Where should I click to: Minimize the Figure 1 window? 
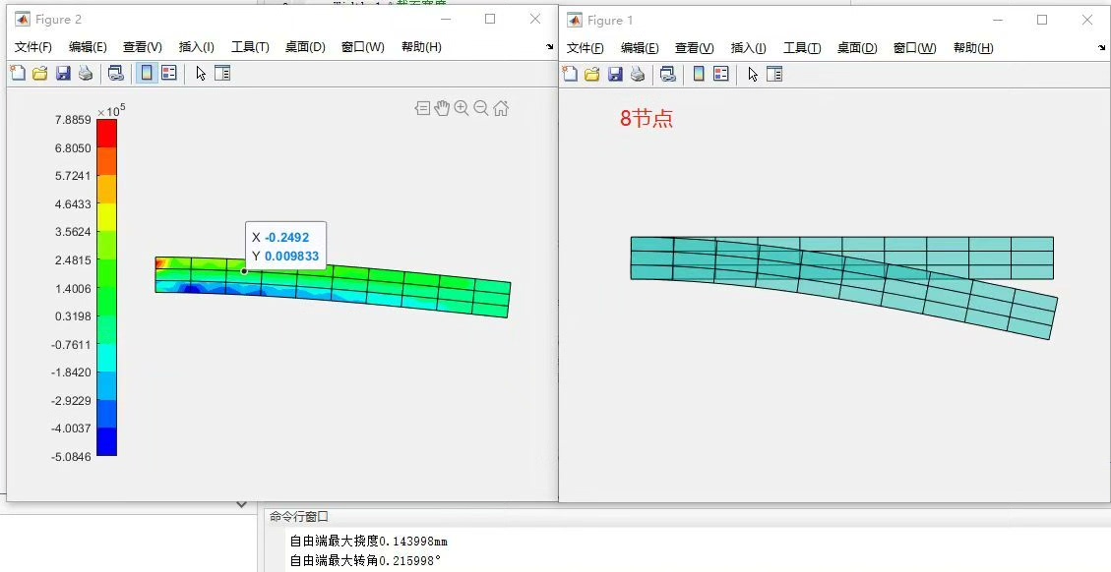pos(996,20)
